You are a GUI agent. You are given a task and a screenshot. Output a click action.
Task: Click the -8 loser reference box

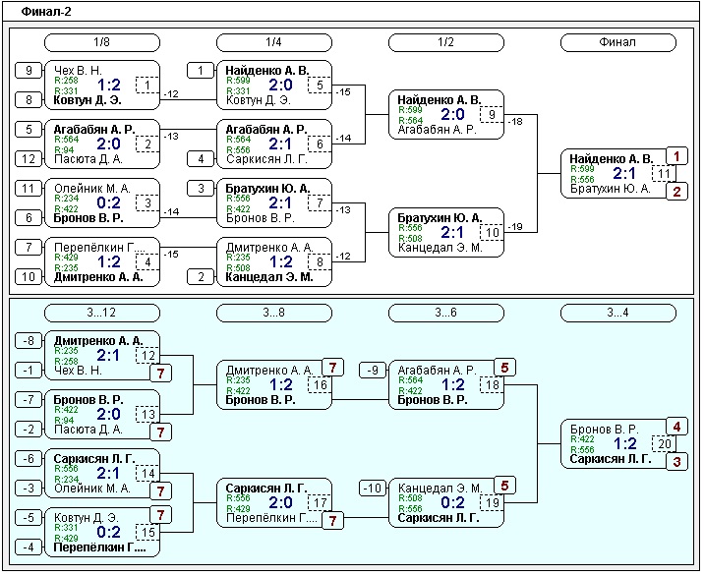point(29,341)
